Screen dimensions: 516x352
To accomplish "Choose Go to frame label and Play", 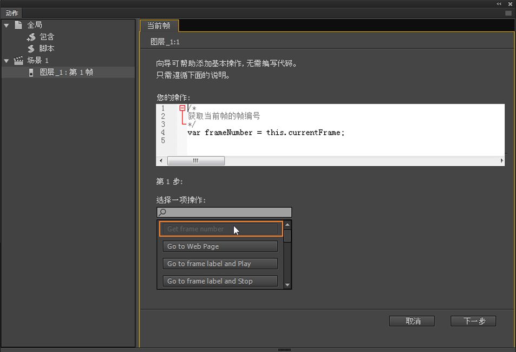I will click(x=220, y=264).
